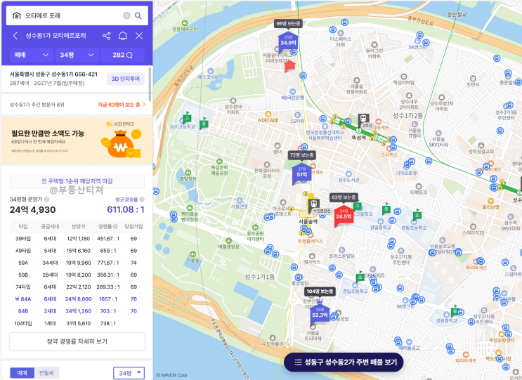Click the search magnifier icon
This screenshot has height=380, width=522.
coord(138,15)
